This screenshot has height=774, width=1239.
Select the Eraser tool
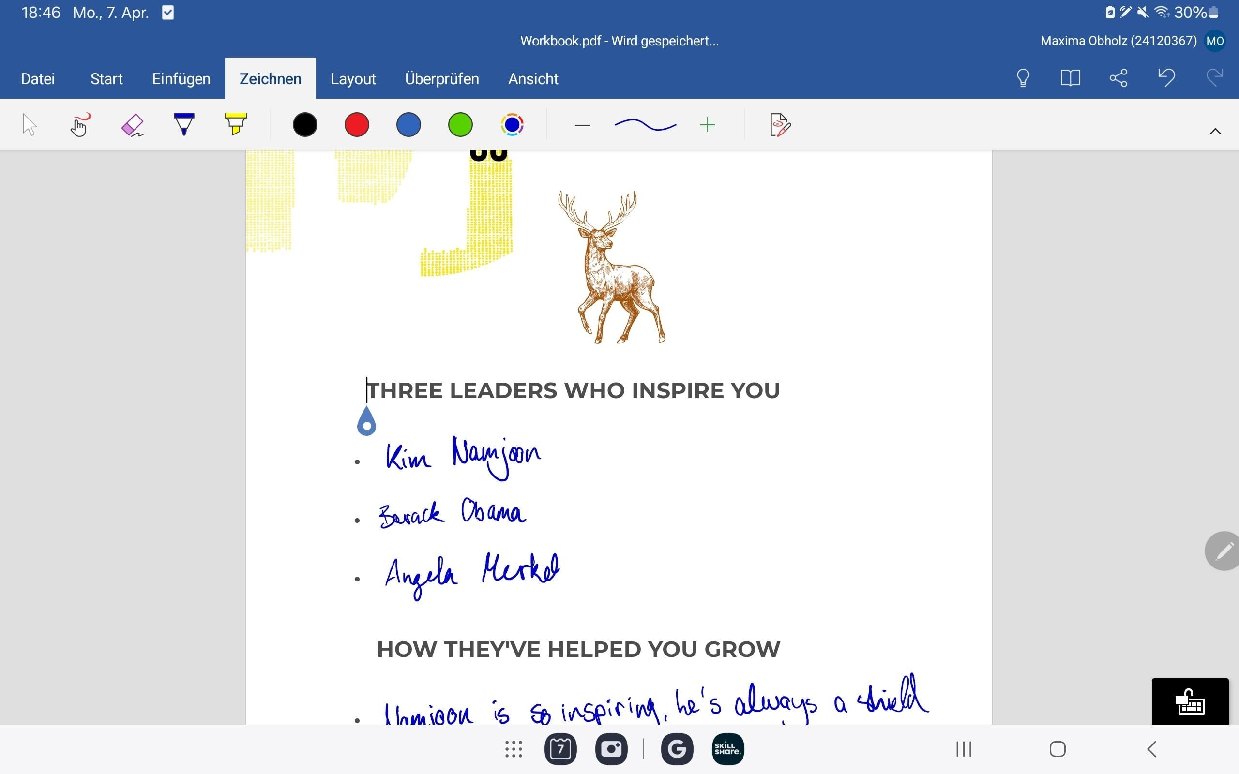(133, 125)
